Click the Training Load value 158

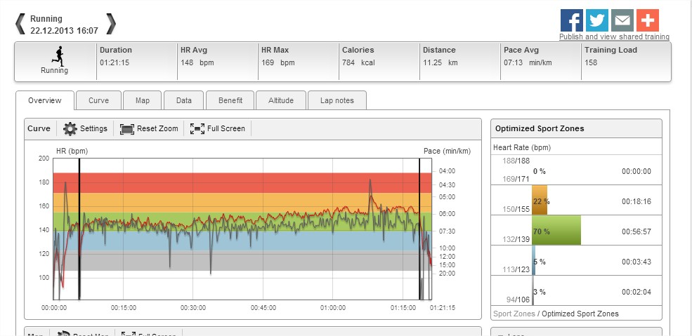pyautogui.click(x=591, y=62)
